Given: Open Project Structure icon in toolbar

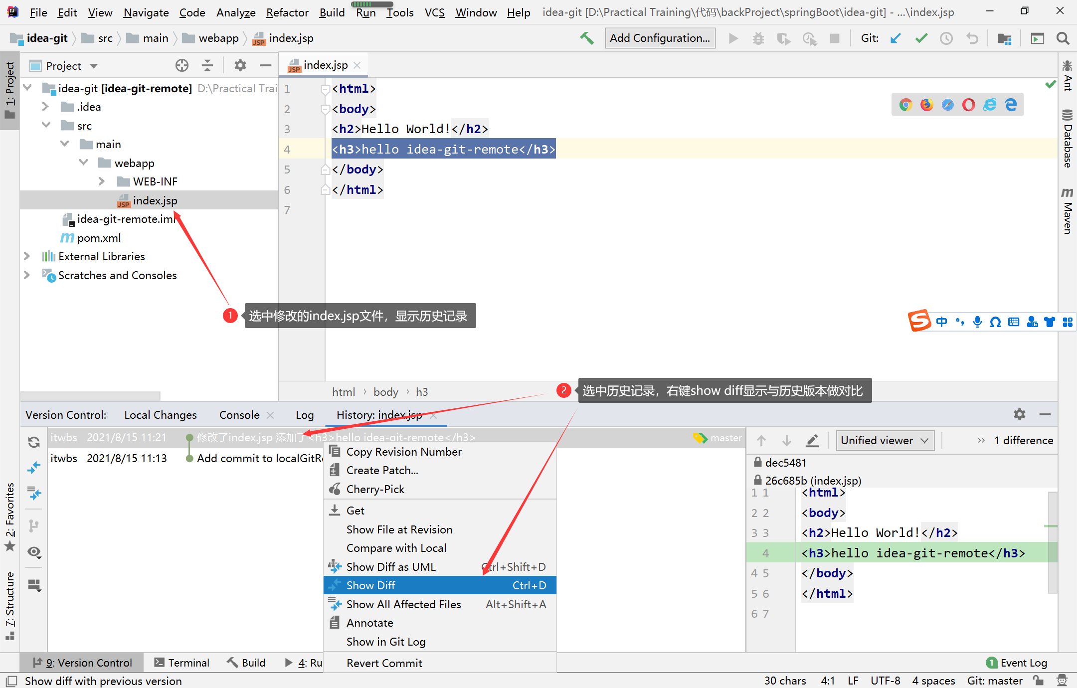Looking at the screenshot, I should (x=1004, y=38).
